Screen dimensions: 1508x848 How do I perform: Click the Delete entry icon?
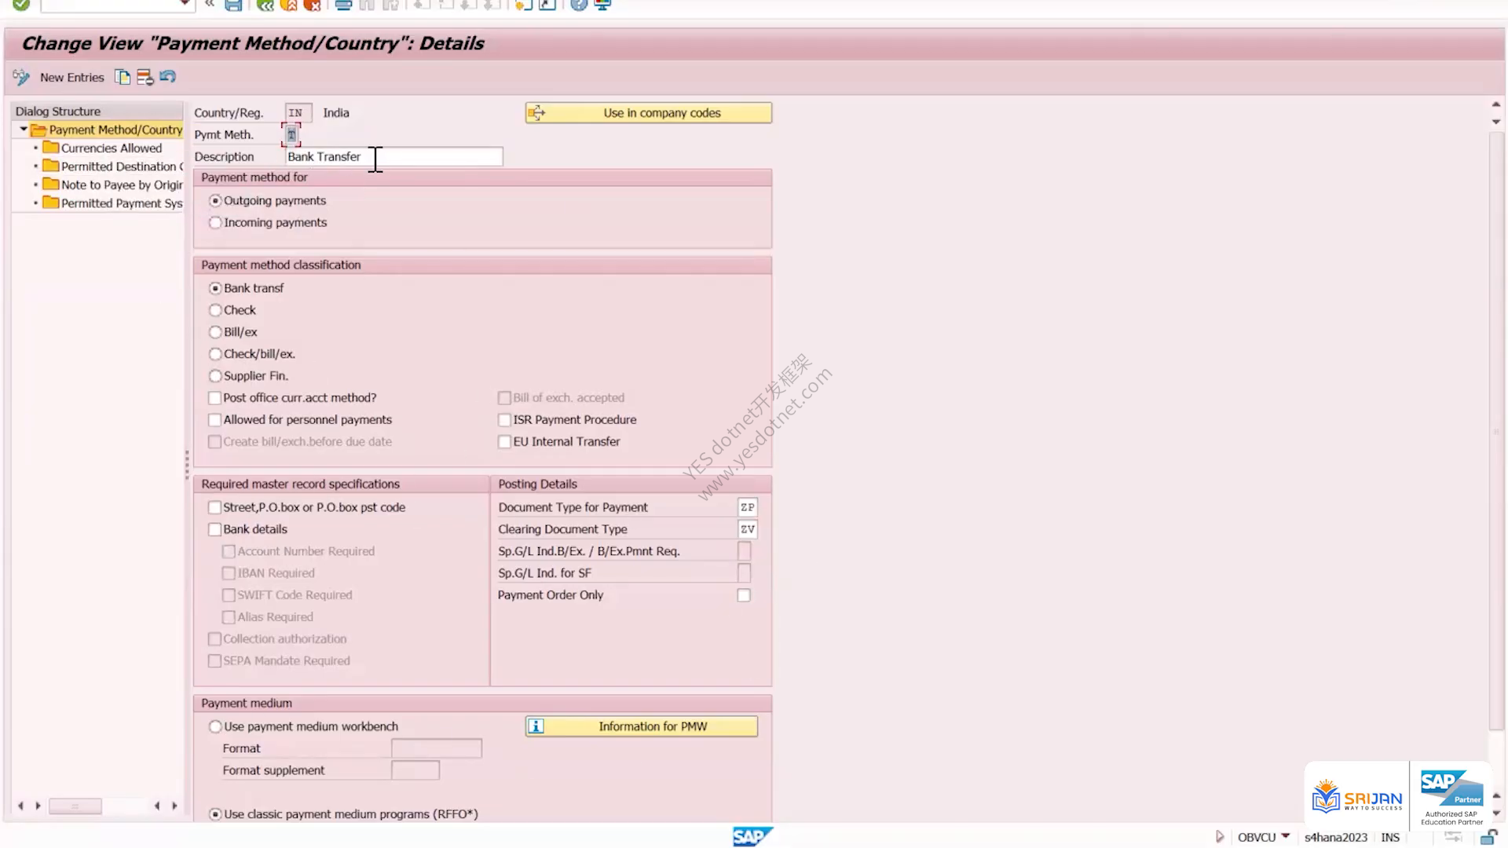pos(145,77)
